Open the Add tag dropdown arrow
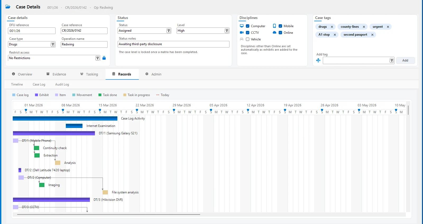The image size is (423, 224). click(x=392, y=60)
